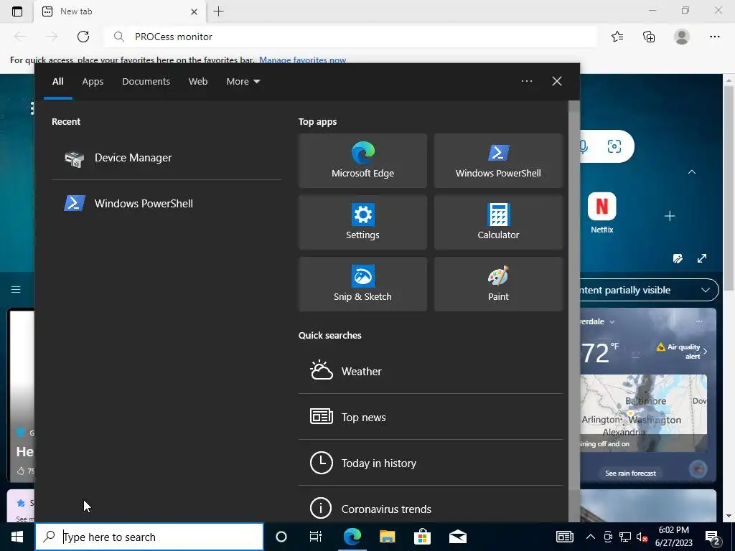
Task: Click Microsoft Edge taskbar icon
Action: (352, 537)
